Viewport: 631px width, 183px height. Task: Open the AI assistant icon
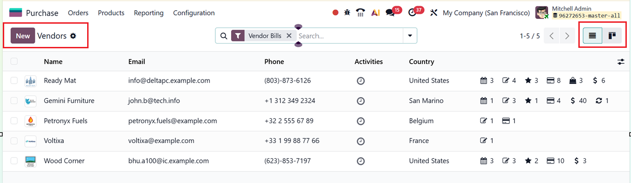[x=376, y=13]
